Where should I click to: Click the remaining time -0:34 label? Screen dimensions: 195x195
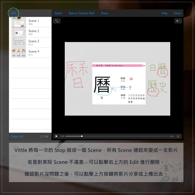171,136
